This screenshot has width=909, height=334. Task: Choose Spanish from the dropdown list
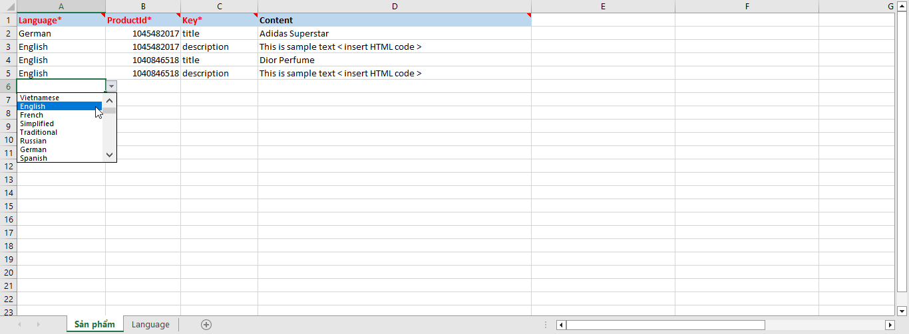pyautogui.click(x=60, y=158)
